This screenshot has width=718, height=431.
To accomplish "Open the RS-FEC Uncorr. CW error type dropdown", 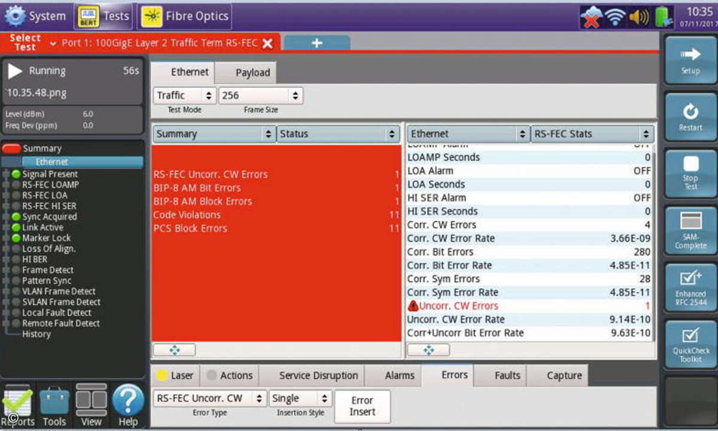I will [x=209, y=399].
